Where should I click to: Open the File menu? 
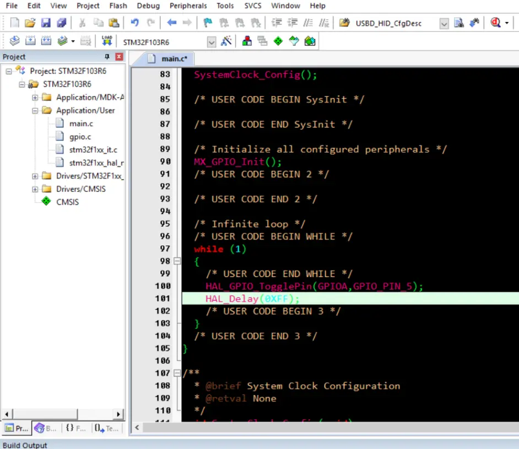click(12, 6)
